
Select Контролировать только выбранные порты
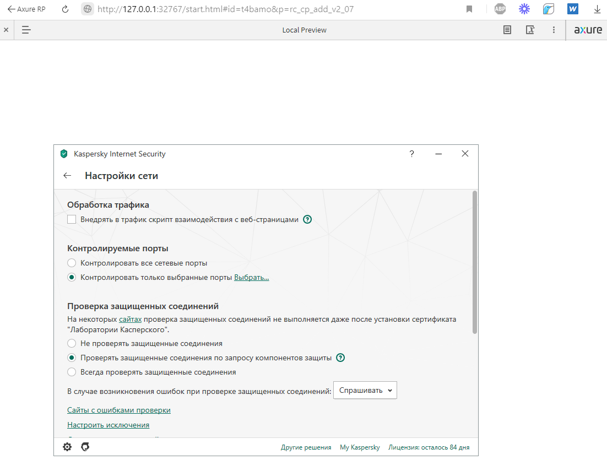click(72, 277)
